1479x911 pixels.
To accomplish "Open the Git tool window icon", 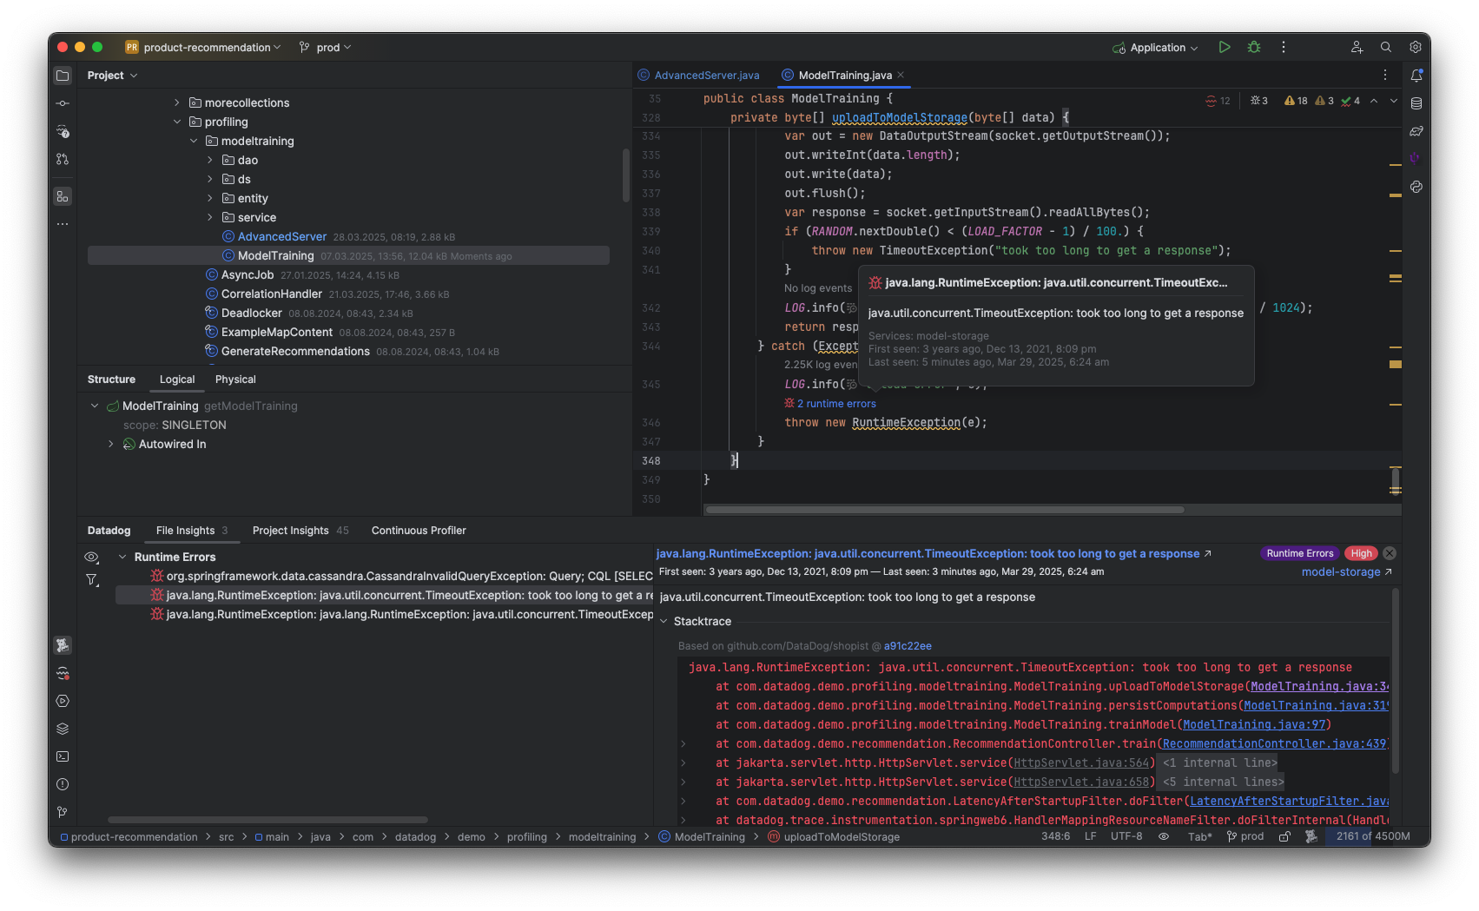I will coord(63,812).
